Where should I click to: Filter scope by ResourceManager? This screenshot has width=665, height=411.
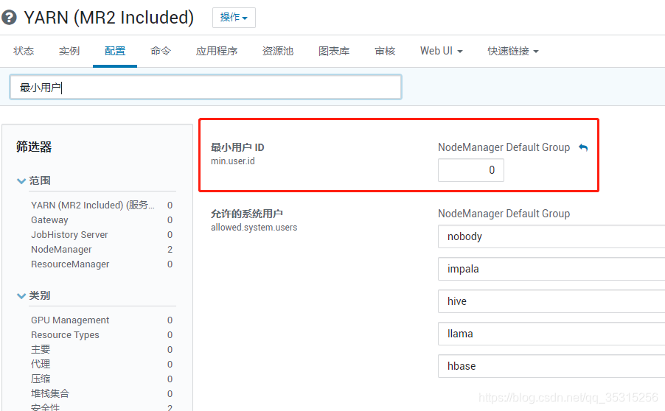pos(70,264)
